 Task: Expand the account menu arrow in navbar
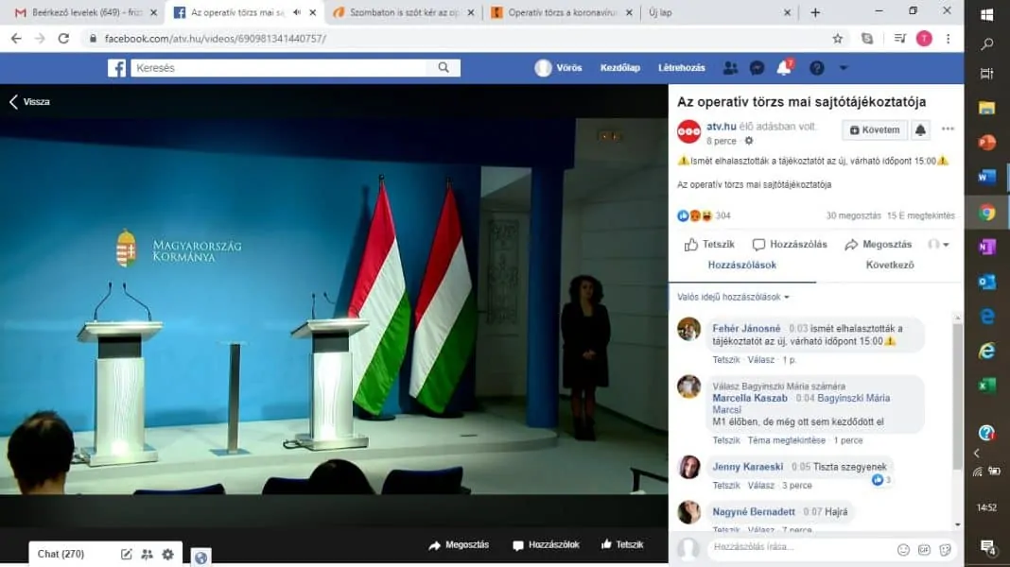tap(844, 68)
